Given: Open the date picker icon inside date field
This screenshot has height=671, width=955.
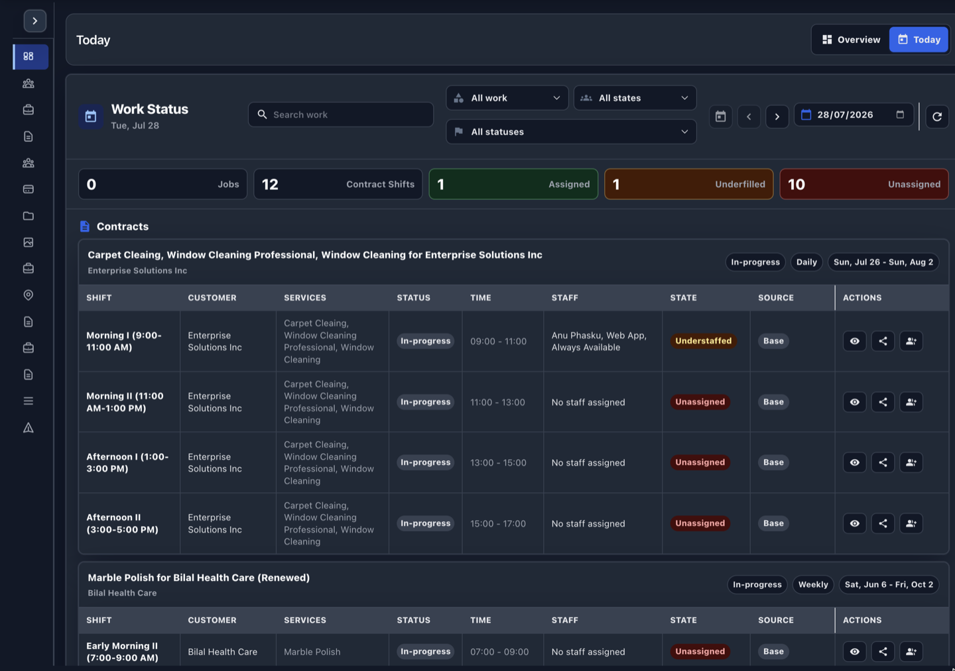Looking at the screenshot, I should [900, 115].
